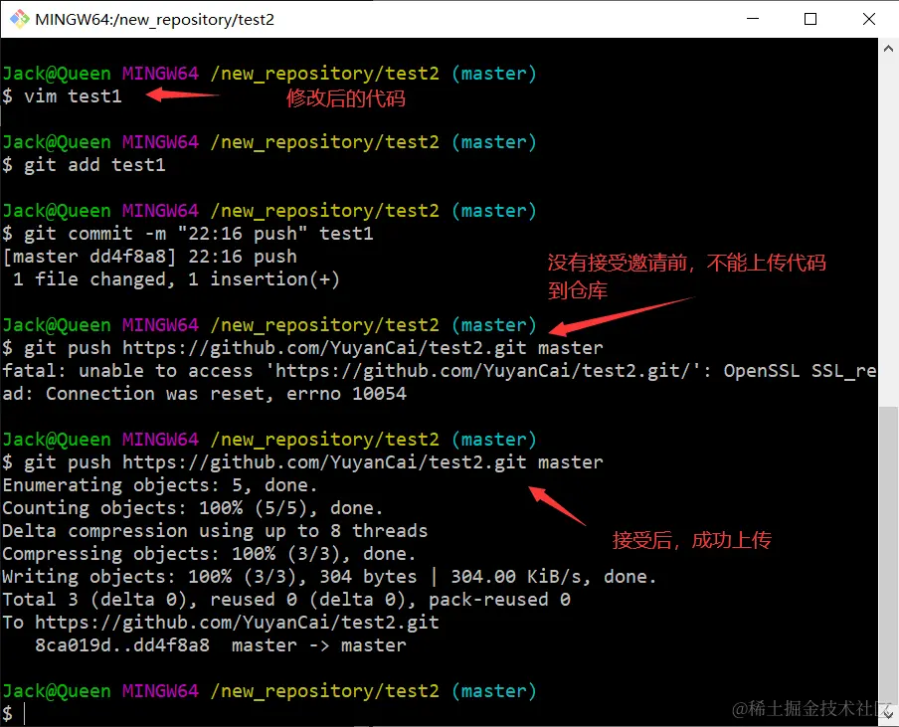The image size is (899, 727).
Task: Click the '$ vim test1' command line
Action: pyautogui.click(x=62, y=95)
